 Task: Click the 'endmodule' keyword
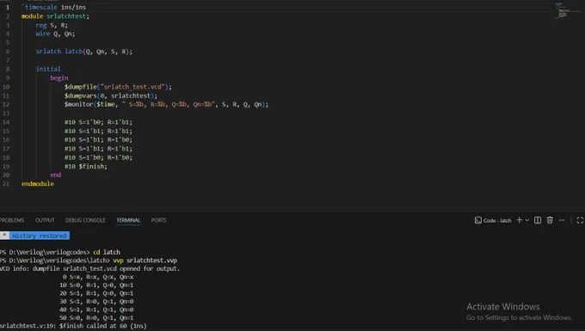click(38, 184)
